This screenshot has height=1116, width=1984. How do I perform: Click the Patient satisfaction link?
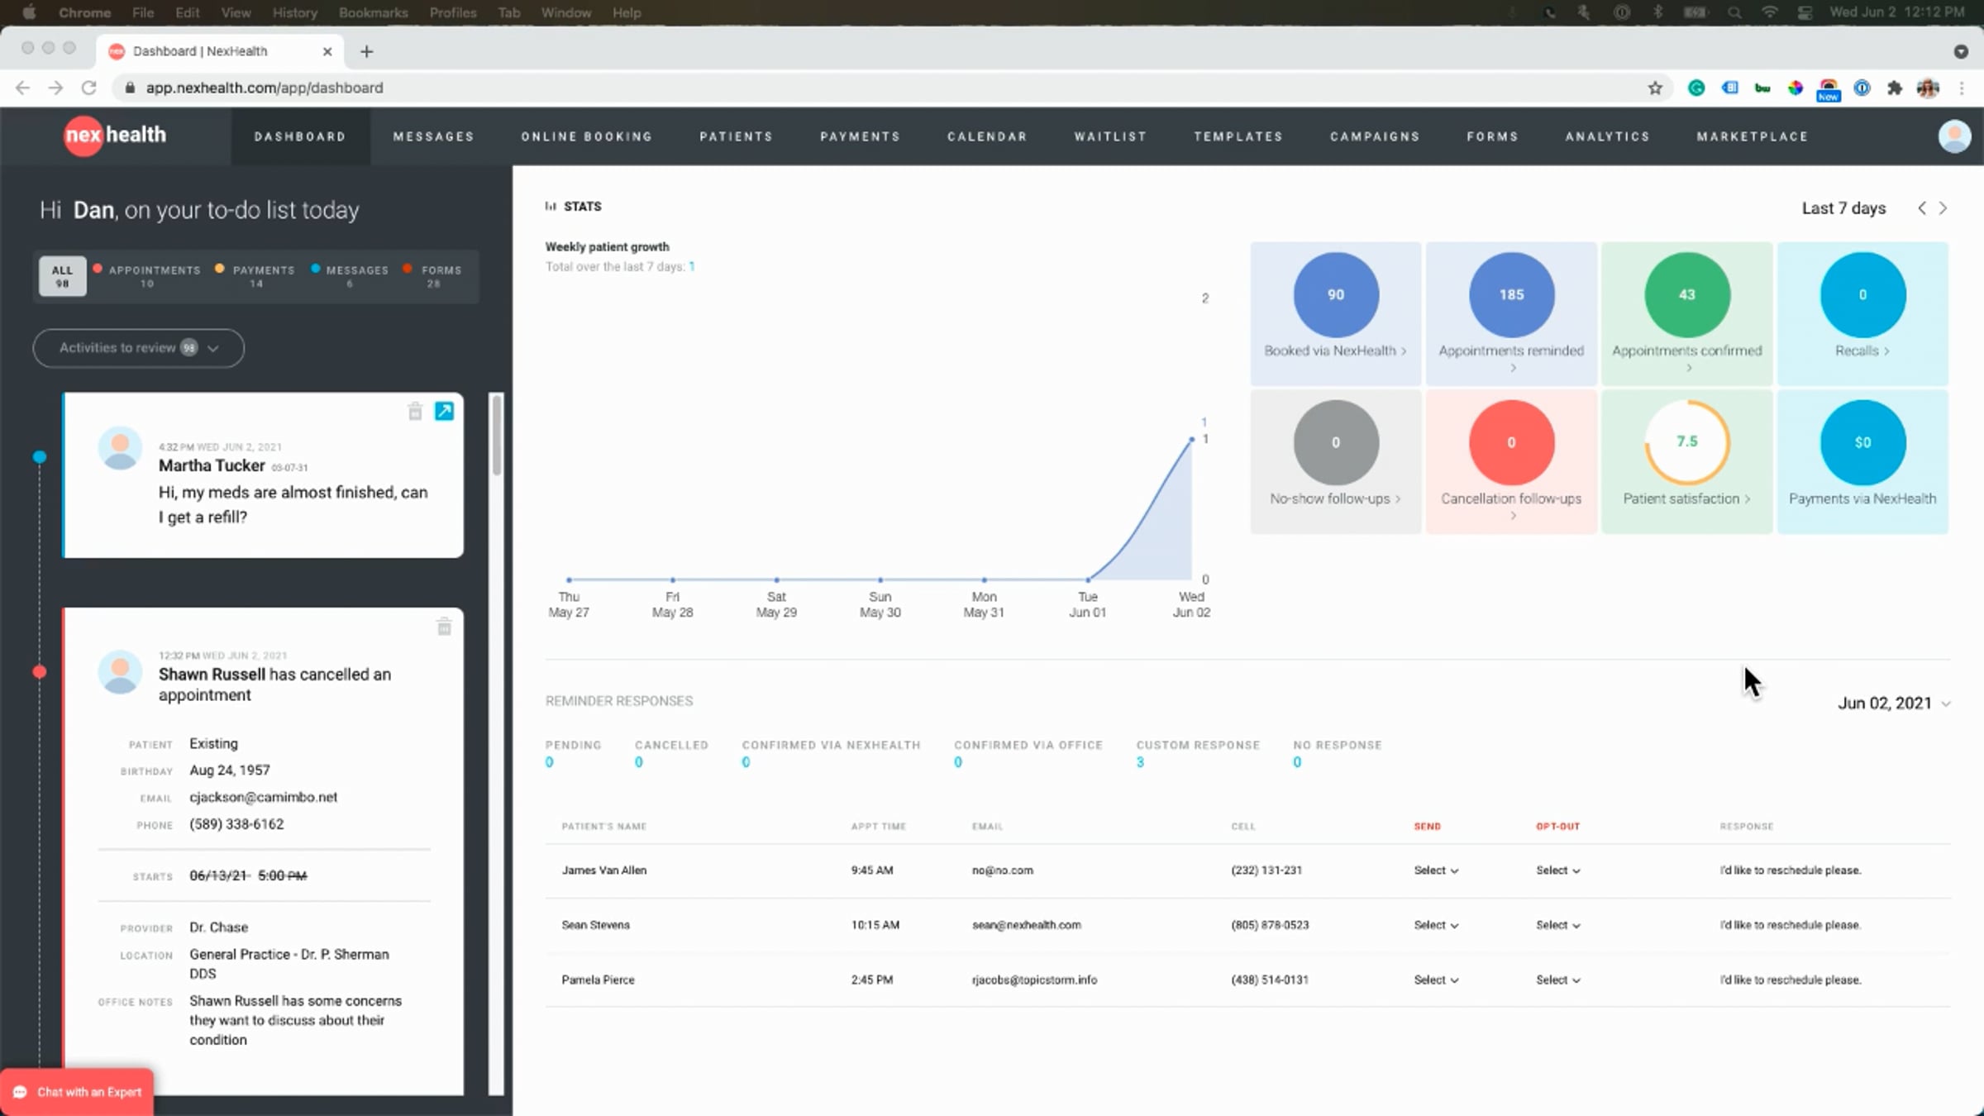point(1686,498)
